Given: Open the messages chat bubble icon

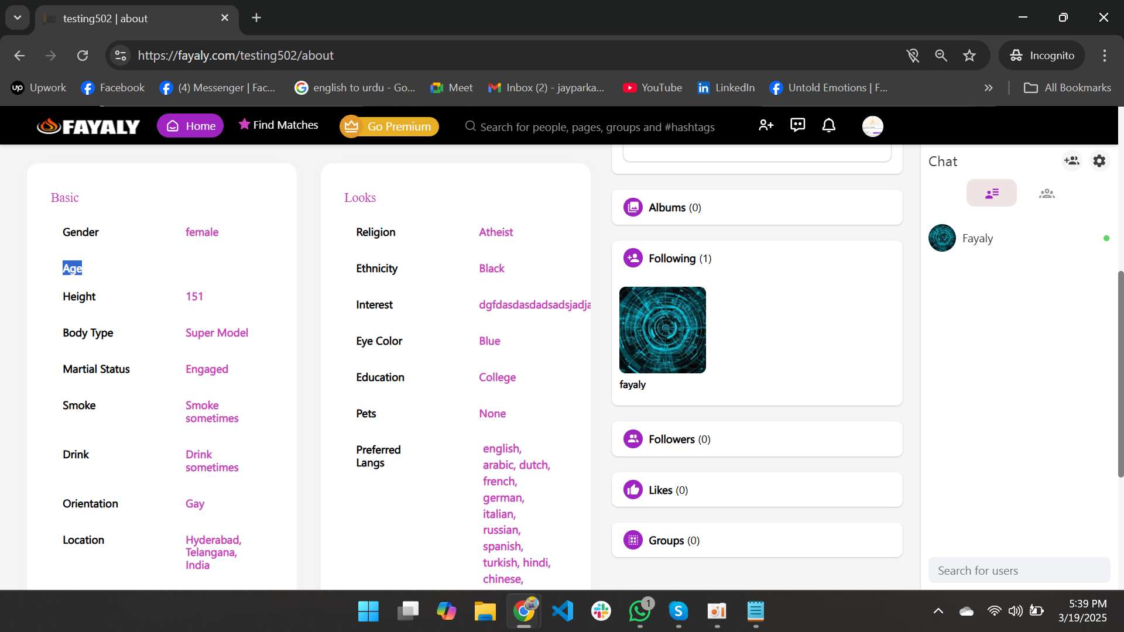Looking at the screenshot, I should coord(797,125).
